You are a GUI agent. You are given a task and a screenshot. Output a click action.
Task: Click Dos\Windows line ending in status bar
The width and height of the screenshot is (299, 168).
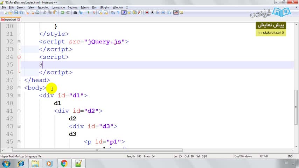[243, 156]
